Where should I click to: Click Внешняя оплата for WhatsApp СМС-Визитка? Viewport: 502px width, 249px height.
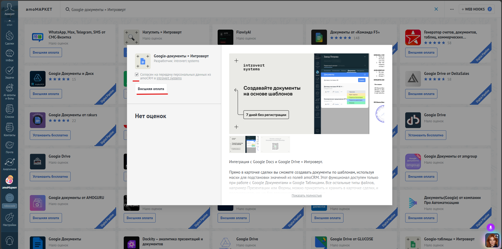[46, 52]
